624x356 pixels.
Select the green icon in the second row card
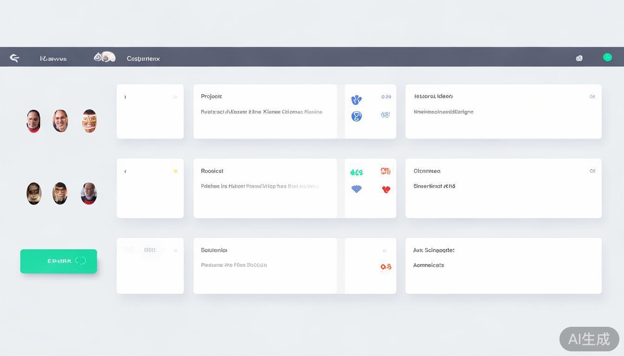[356, 172]
